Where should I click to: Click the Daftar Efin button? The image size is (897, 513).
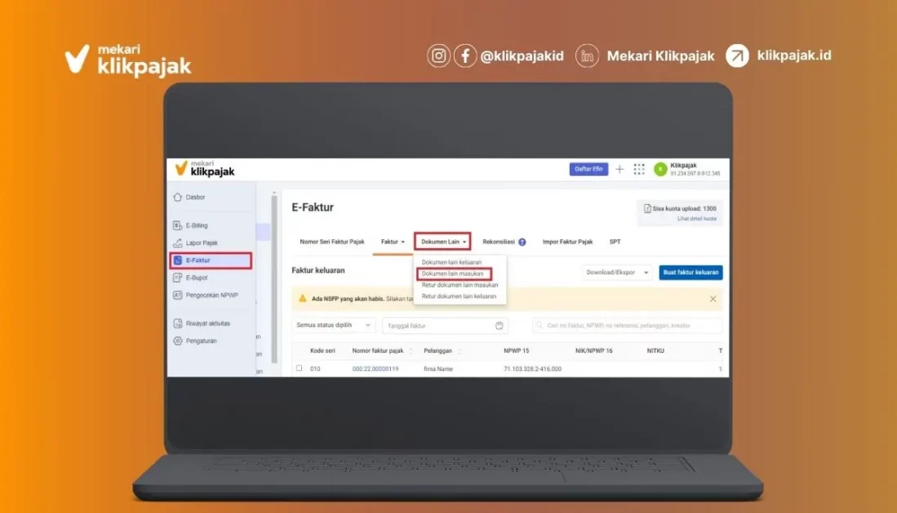588,169
